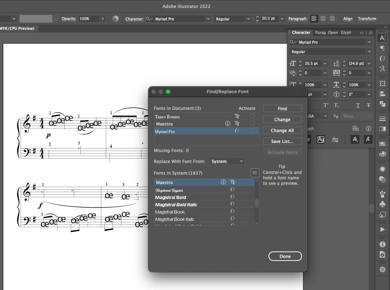This screenshot has height=290, width=390.
Task: Click the system fonts list scrollbar thumb
Action: [x=257, y=203]
